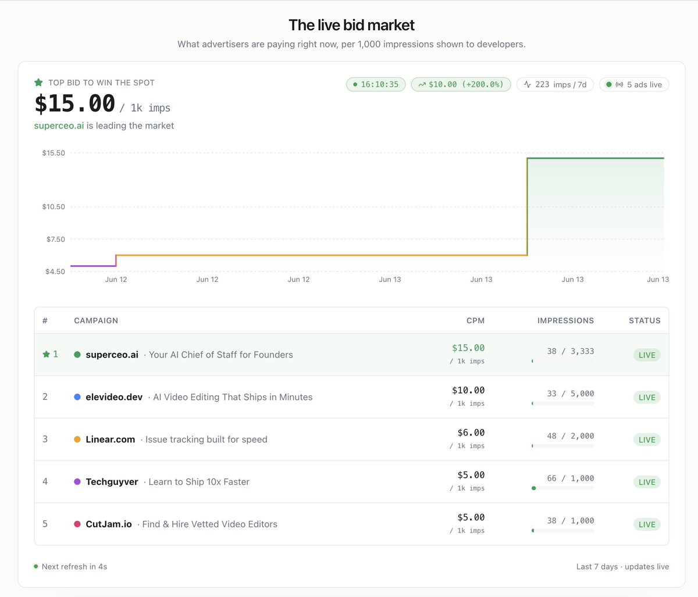Click the activity pulse icon beside 223 imps

point(528,84)
